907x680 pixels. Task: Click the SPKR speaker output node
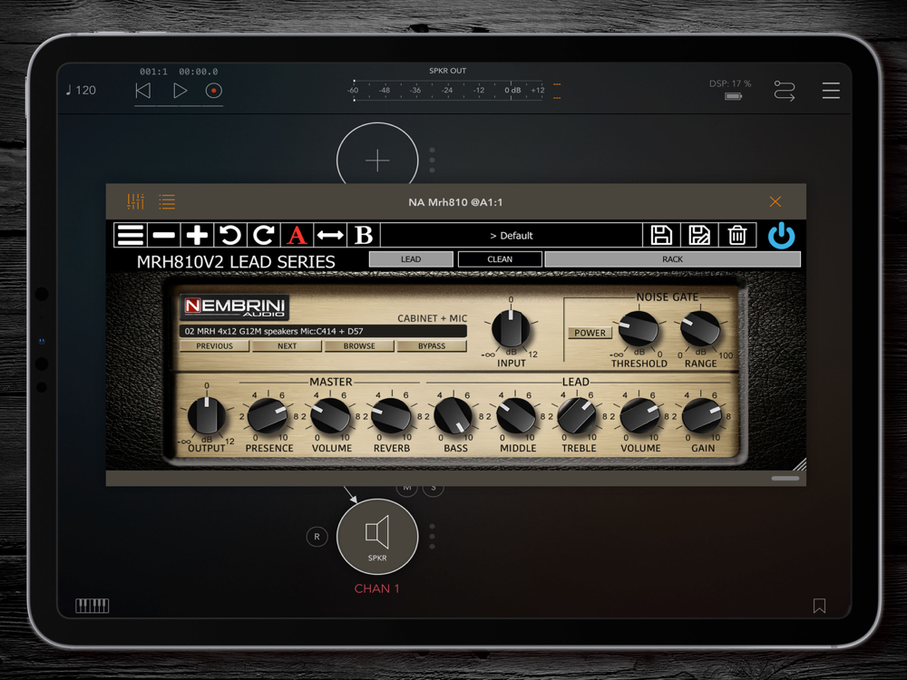tap(377, 537)
